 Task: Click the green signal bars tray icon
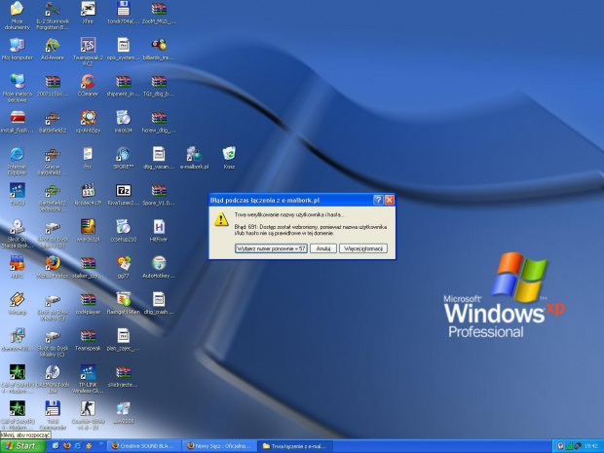[x=569, y=446]
